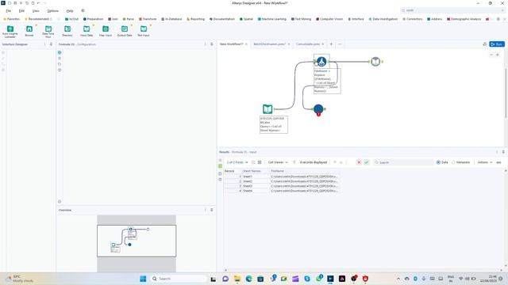Open the Edit menu
The image size is (508, 285).
click(21, 10)
